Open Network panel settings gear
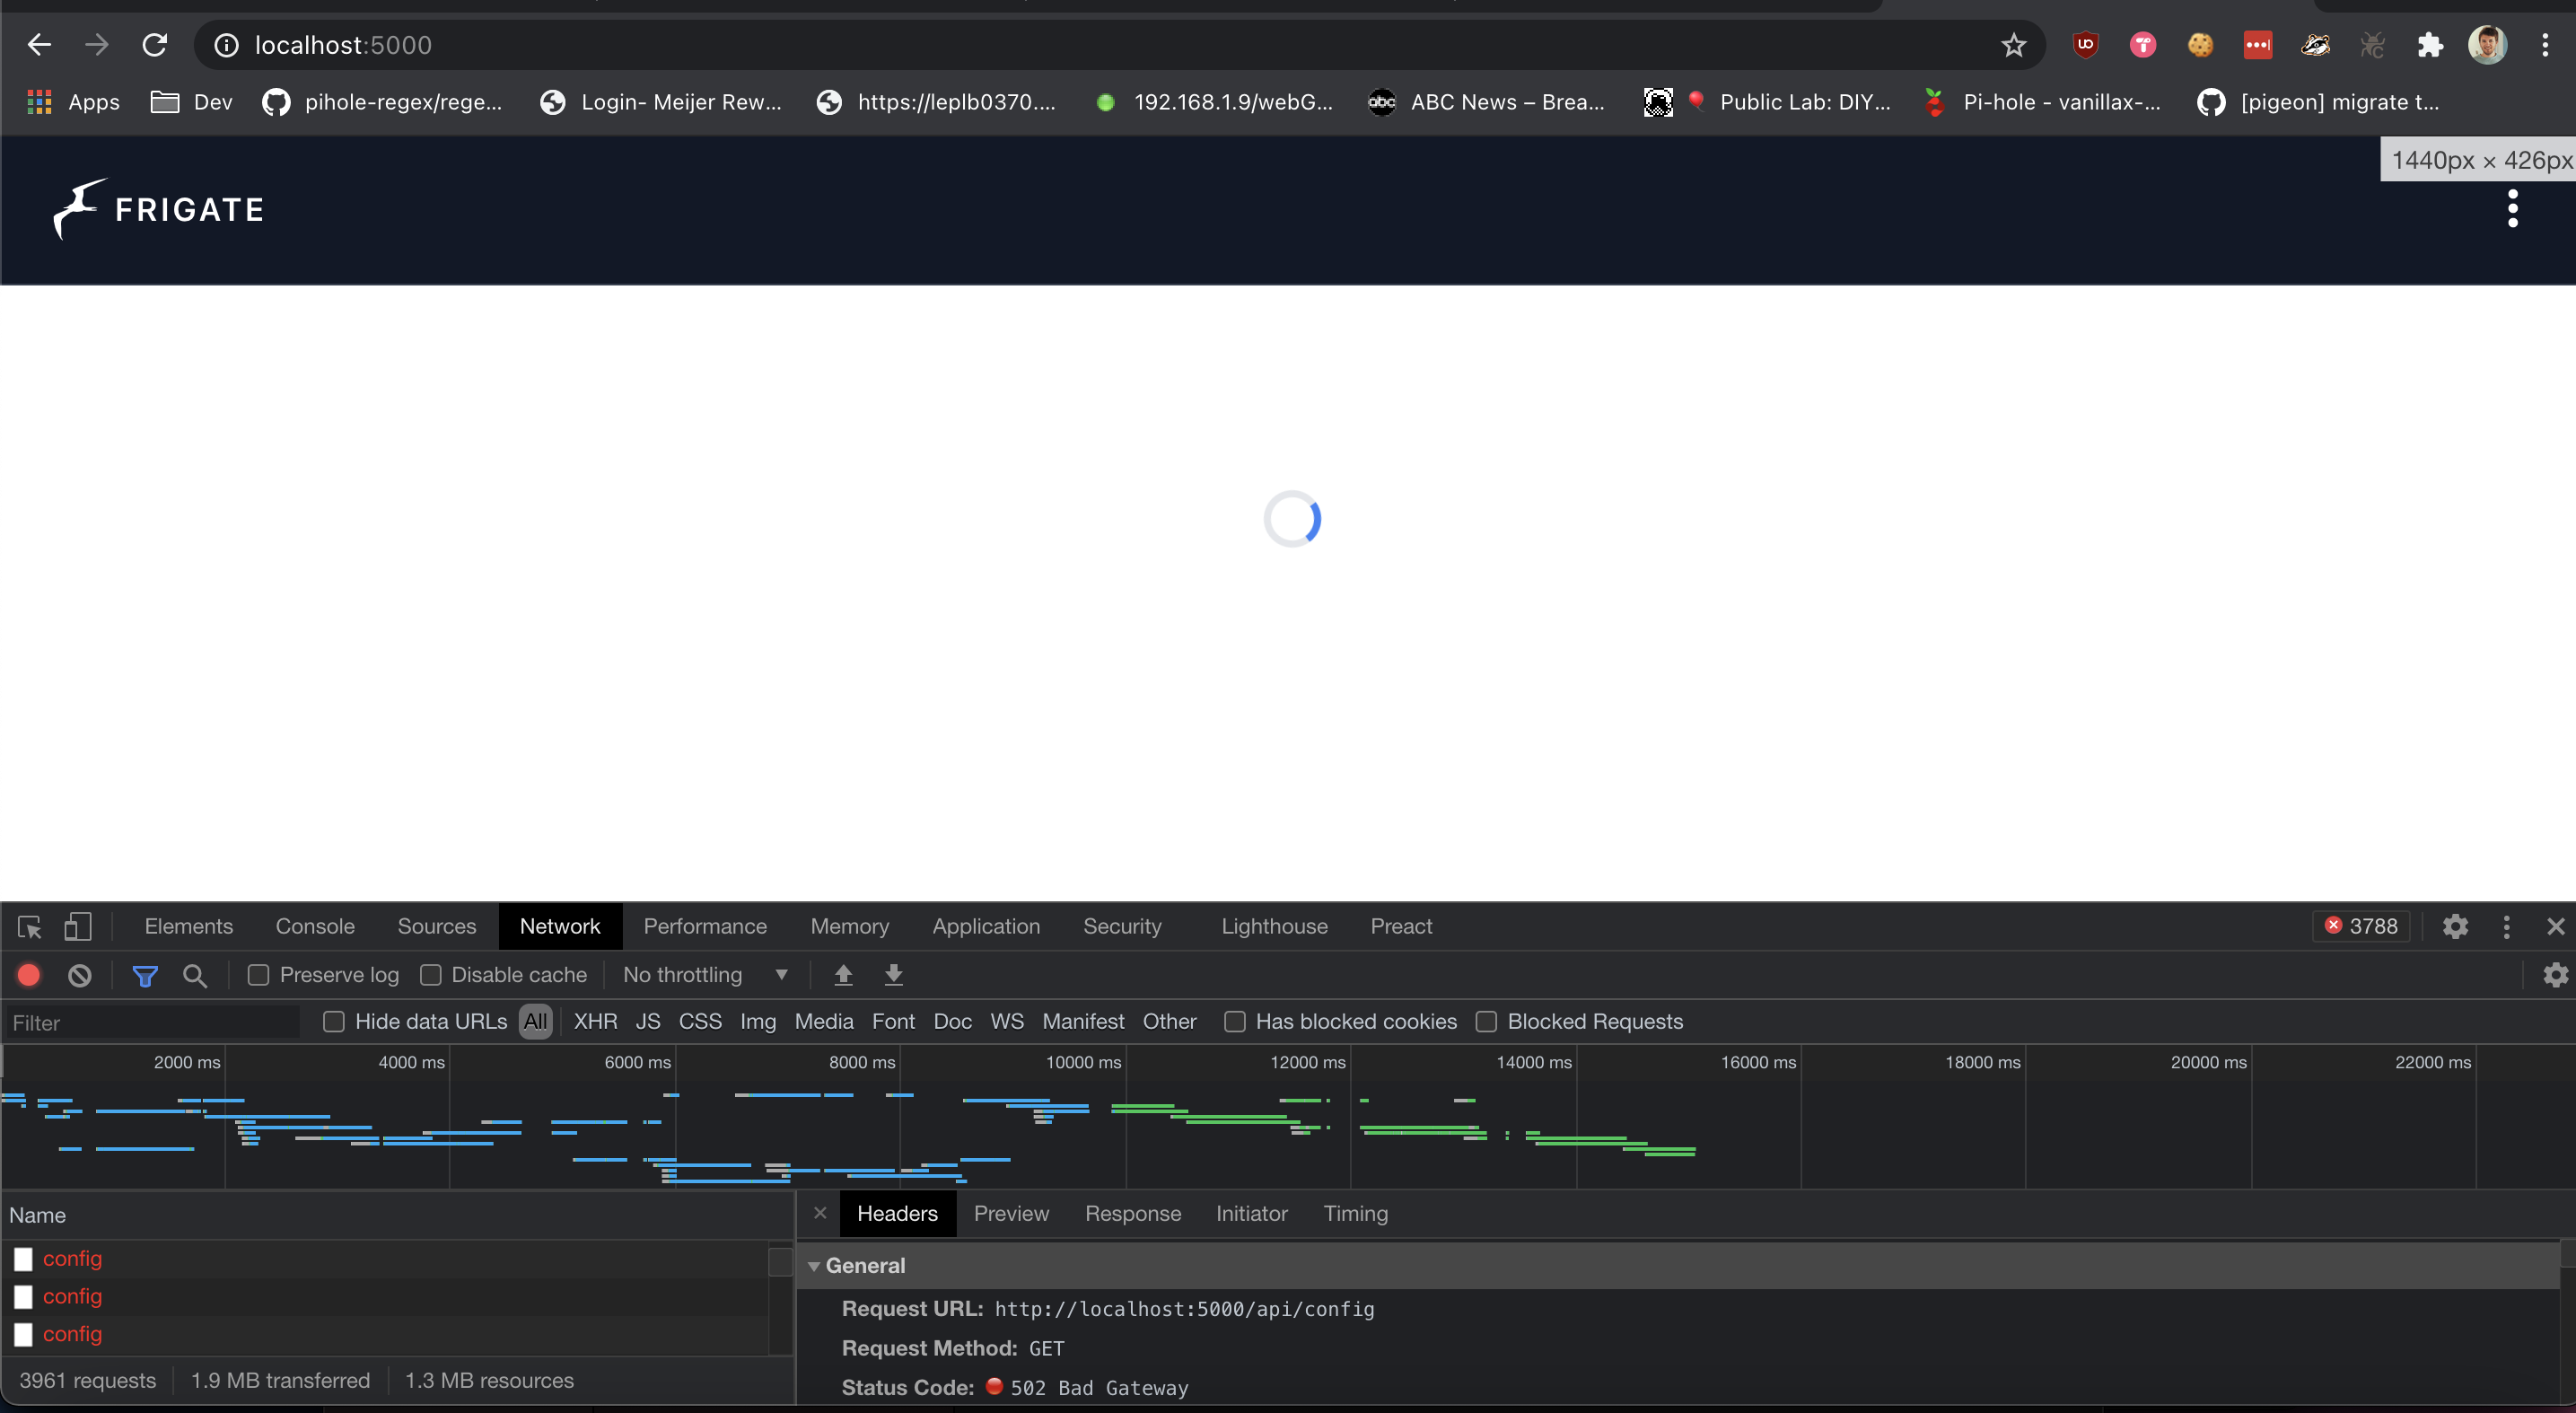 point(2555,975)
